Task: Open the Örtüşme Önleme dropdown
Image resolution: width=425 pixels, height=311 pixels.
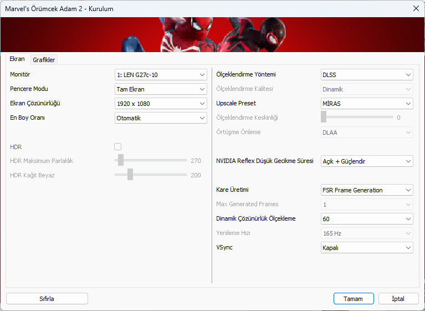Action: [x=367, y=132]
